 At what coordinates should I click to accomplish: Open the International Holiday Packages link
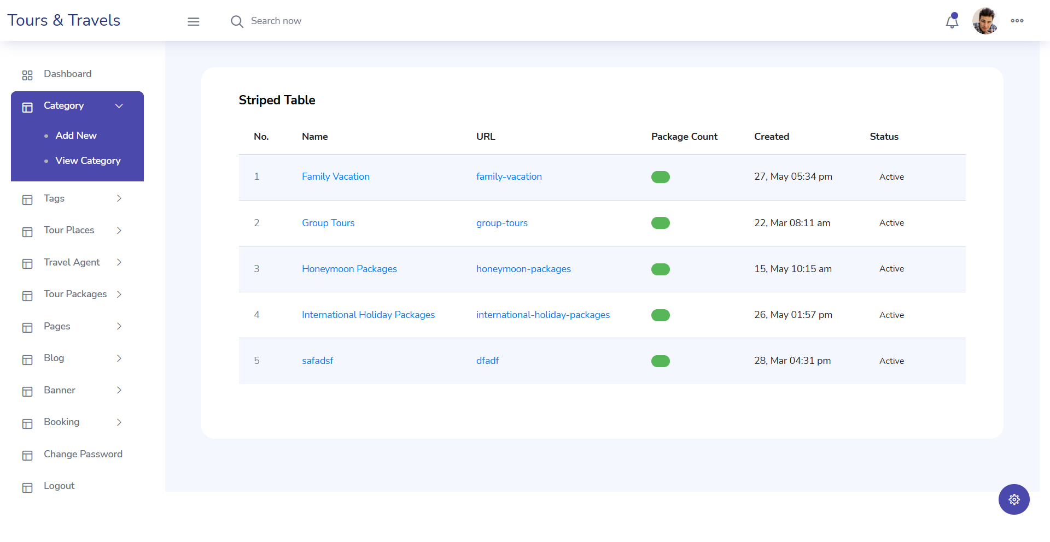pos(368,315)
